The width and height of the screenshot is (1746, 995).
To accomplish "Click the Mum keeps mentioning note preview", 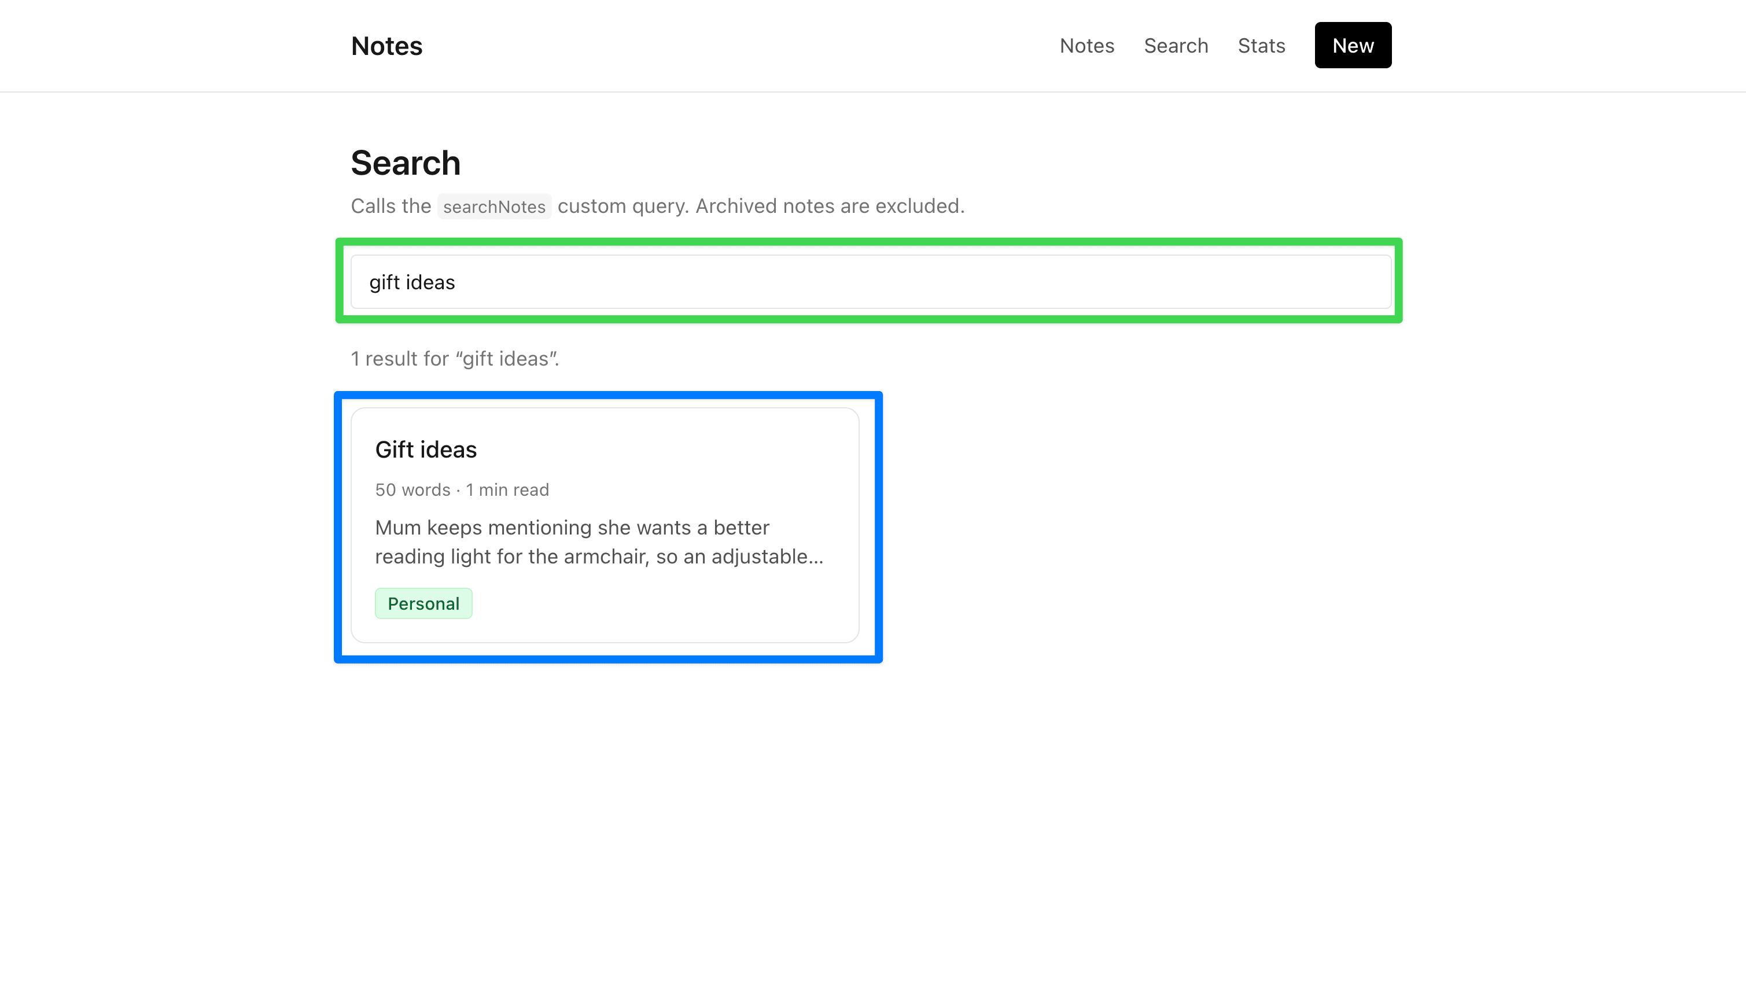I will pyautogui.click(x=599, y=542).
